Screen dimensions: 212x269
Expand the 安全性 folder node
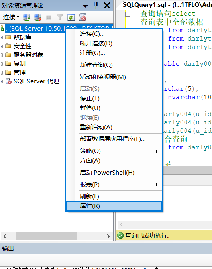2,46
